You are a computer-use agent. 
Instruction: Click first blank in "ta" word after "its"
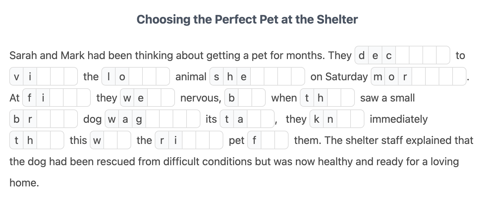point(254,119)
